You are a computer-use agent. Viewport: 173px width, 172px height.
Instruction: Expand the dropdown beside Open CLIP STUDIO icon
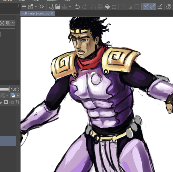36,7
